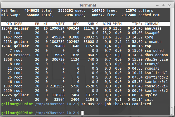Select the cinnamon process name
This screenshot has width=175, height=117.
153,42
